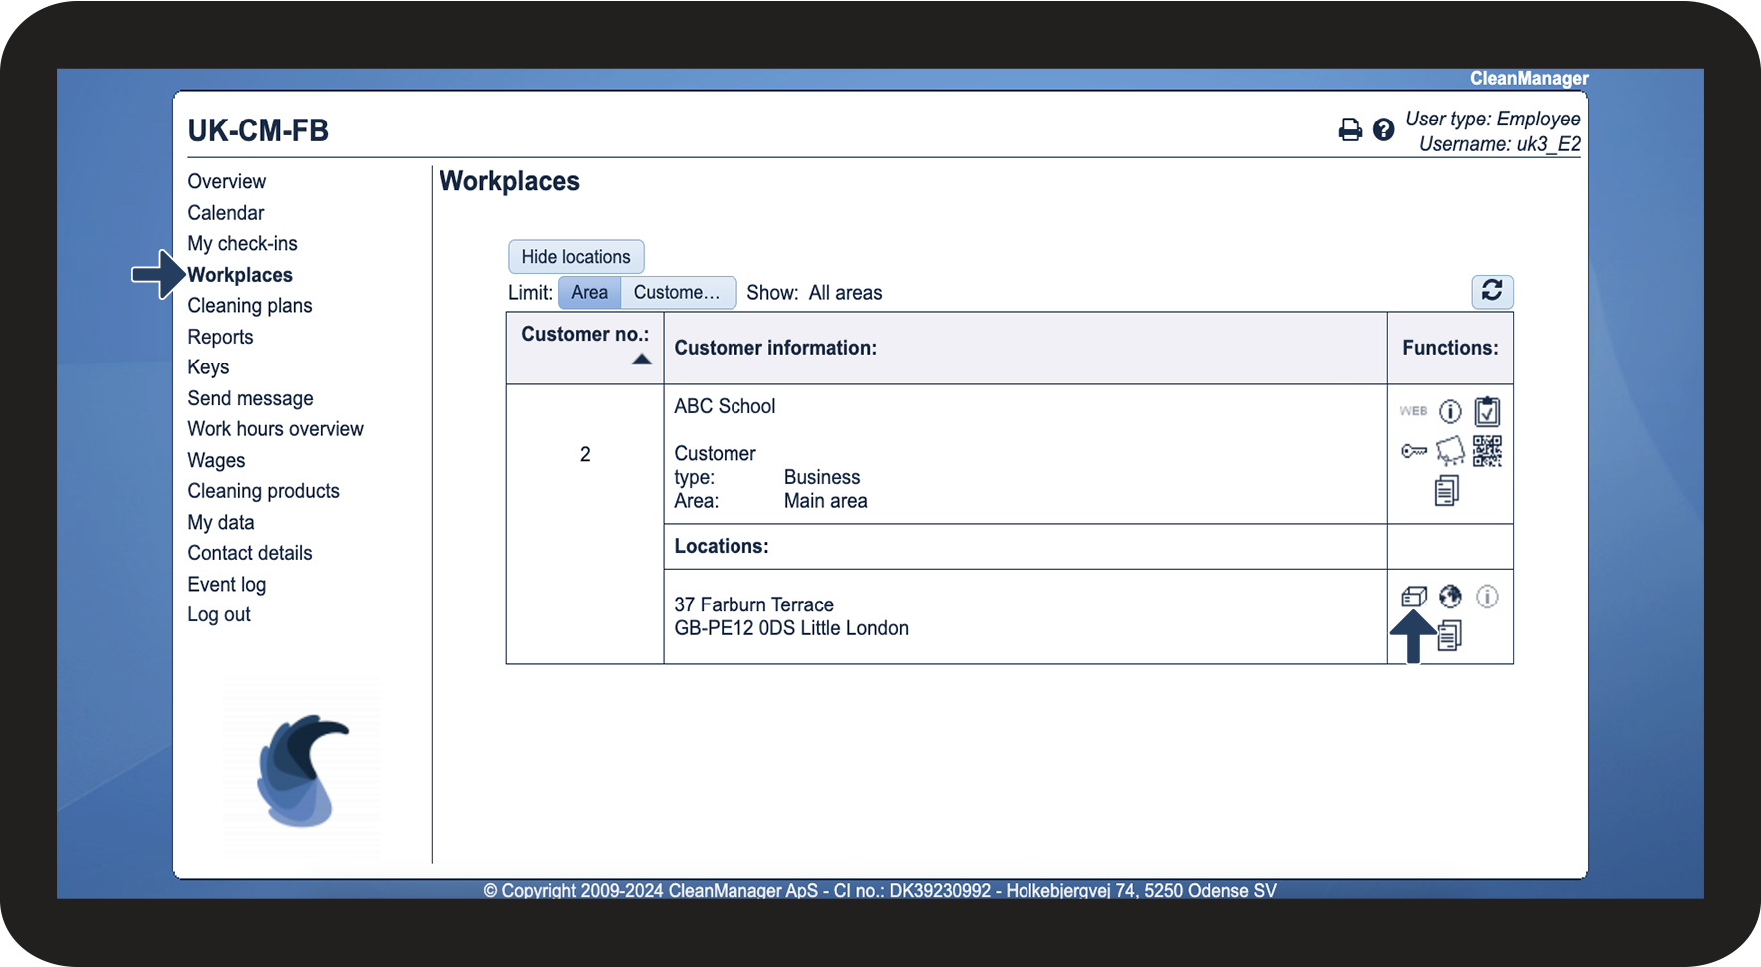The width and height of the screenshot is (1761, 967).
Task: Go to Work hours overview
Action: (275, 429)
